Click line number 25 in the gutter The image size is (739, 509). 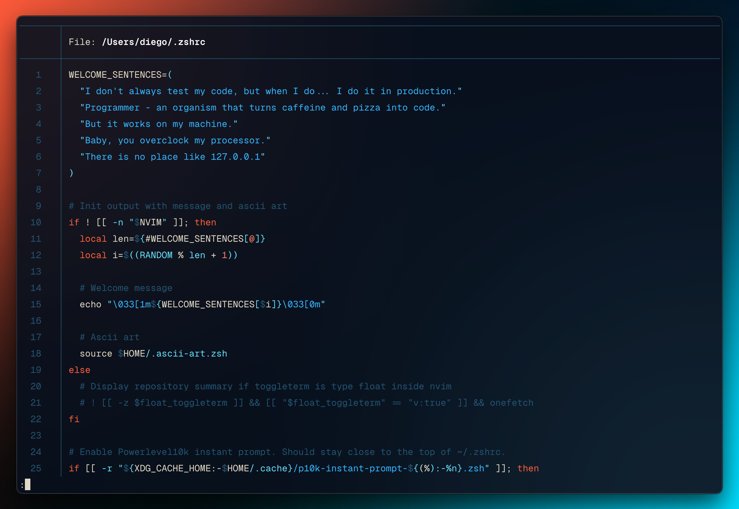(x=36, y=469)
